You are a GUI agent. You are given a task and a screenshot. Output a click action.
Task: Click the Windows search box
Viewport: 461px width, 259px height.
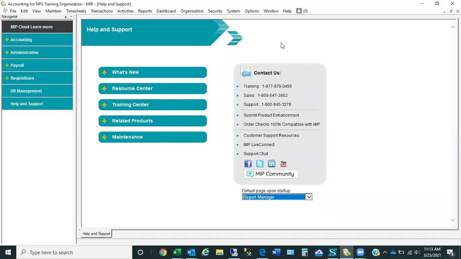(x=74, y=252)
